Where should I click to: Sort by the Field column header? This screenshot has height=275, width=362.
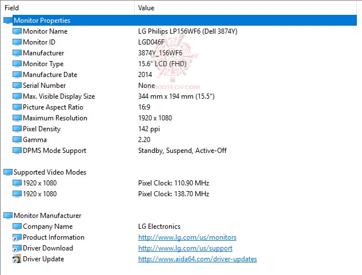click(x=12, y=8)
